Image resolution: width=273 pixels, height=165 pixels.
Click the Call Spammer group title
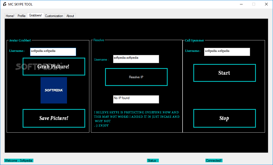pos(194,40)
